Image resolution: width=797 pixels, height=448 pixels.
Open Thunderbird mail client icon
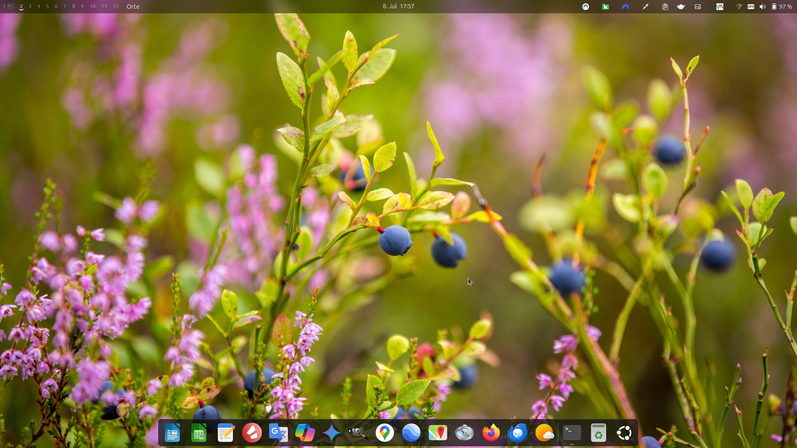point(518,433)
